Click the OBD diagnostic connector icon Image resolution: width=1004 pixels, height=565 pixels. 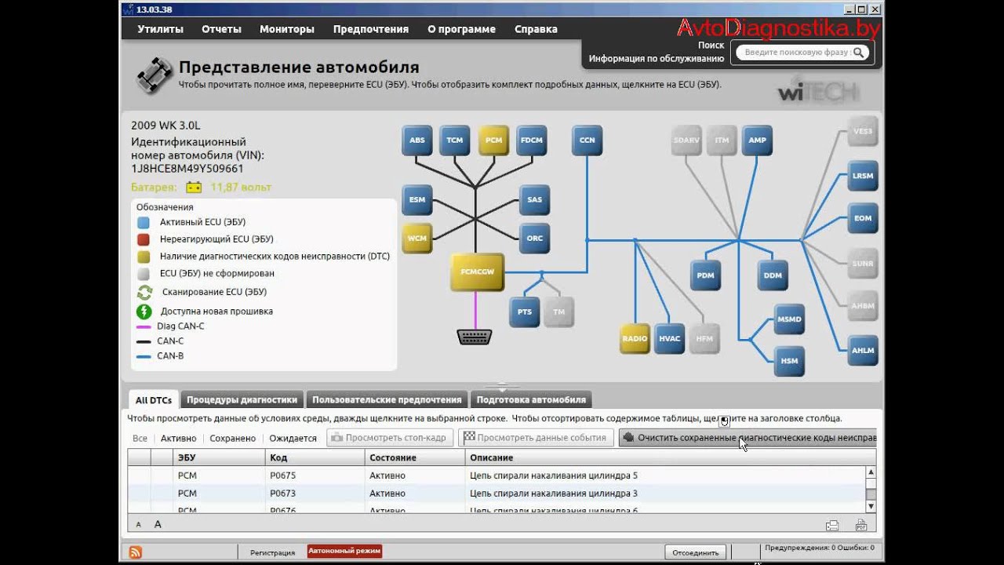coord(475,337)
